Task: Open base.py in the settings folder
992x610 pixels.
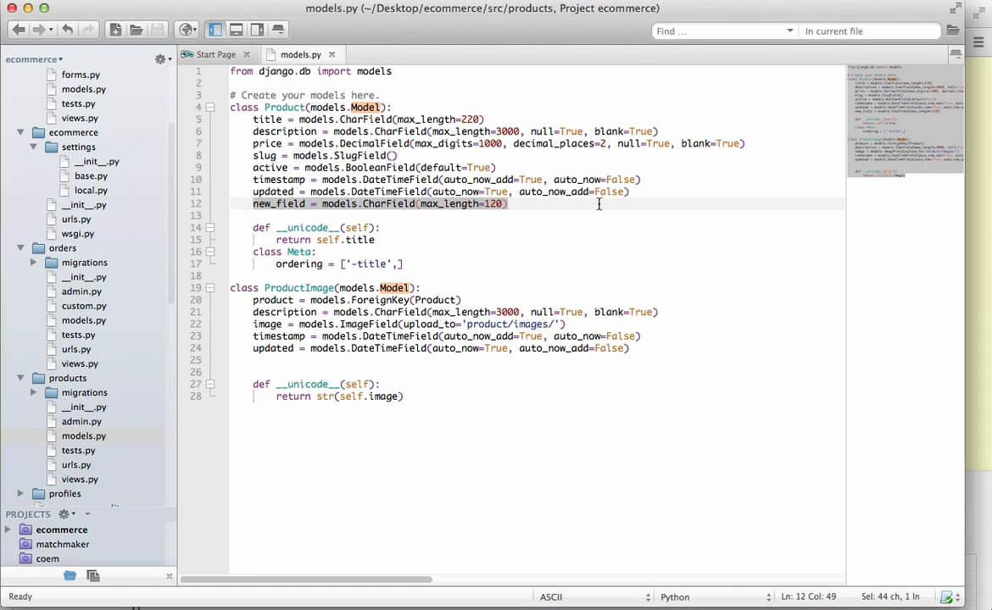Action: (x=91, y=175)
